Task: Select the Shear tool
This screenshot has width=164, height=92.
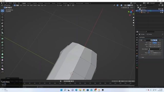Action: pyautogui.click(x=2, y=69)
